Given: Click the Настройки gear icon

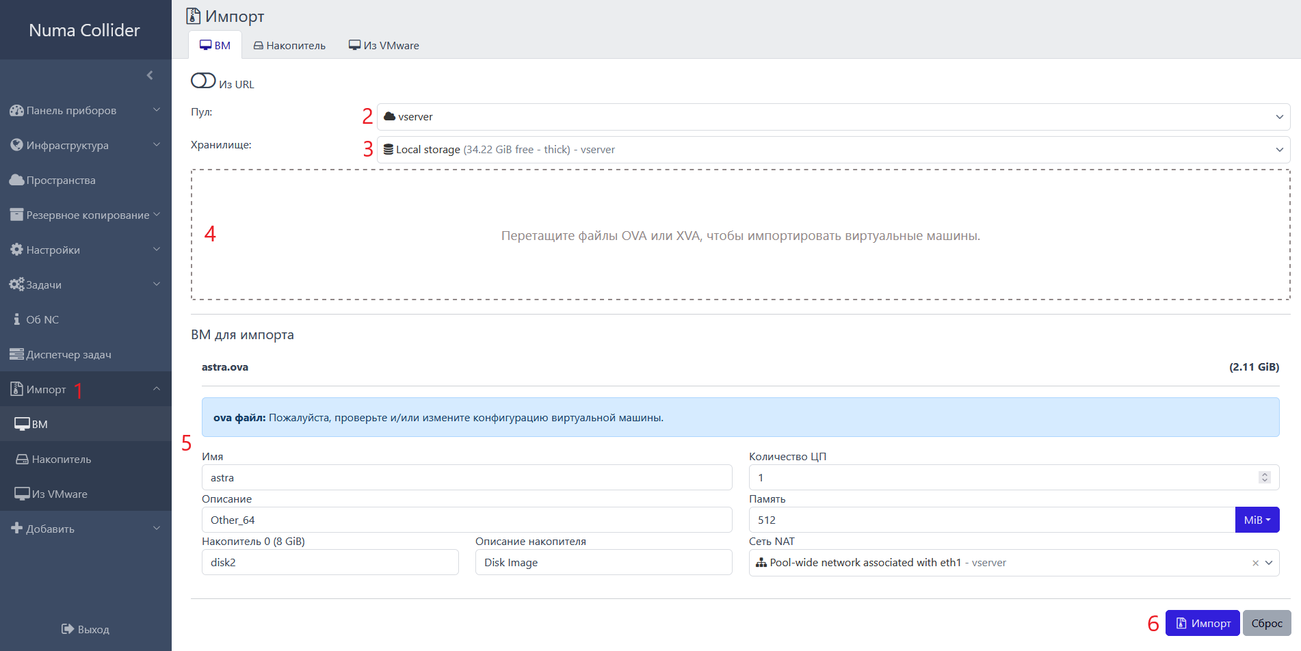Looking at the screenshot, I should point(16,250).
